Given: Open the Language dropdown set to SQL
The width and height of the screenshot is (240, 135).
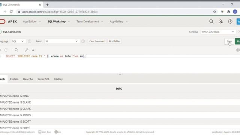Looking at the screenshot, I should pos(18,41).
